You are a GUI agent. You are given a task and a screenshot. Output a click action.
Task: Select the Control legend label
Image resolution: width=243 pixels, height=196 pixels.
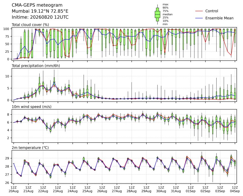[x=211, y=11]
